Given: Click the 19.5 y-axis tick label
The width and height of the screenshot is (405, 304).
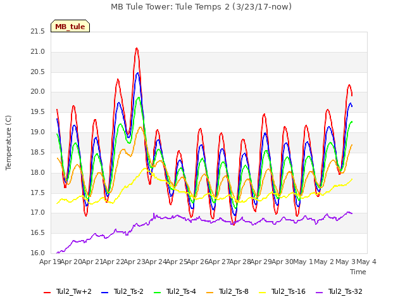Looking at the screenshot, I should point(38,112).
